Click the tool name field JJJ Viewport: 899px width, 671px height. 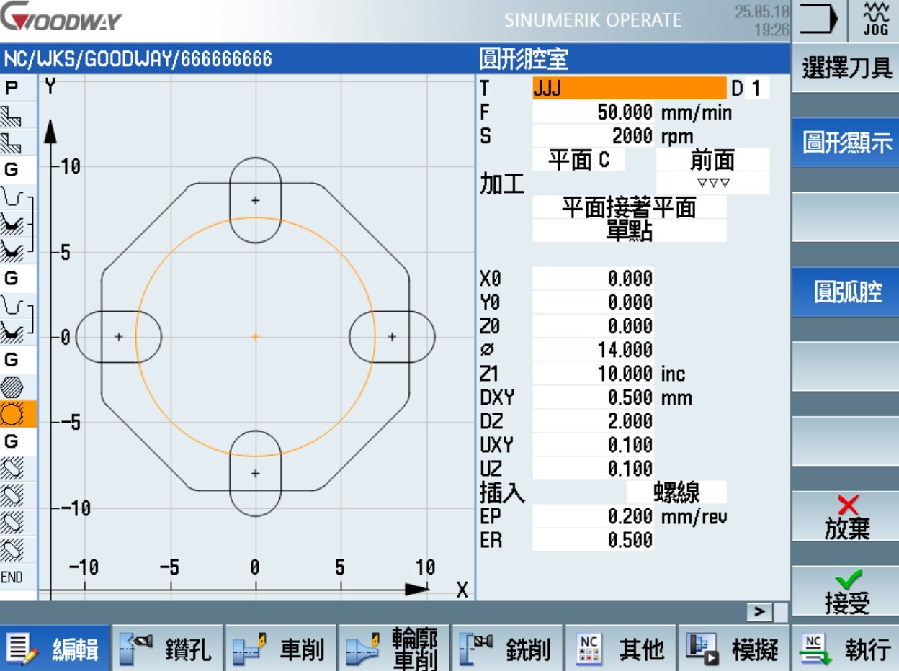coord(630,89)
